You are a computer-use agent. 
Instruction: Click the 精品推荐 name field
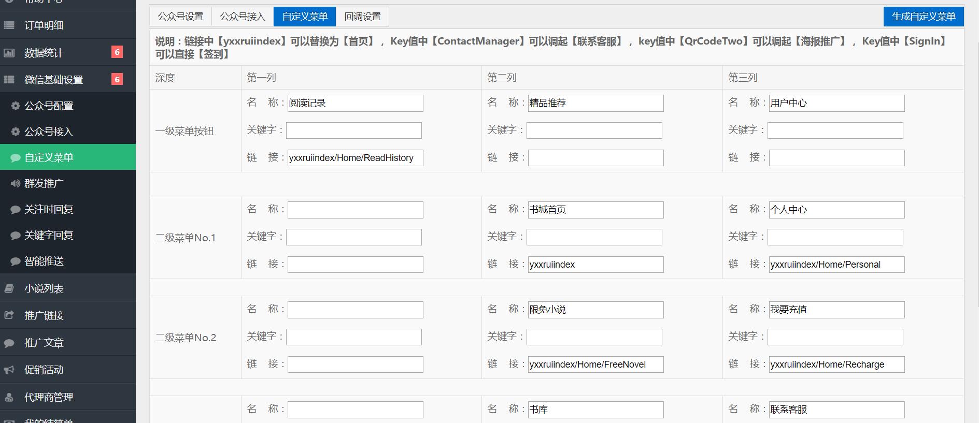pos(596,103)
